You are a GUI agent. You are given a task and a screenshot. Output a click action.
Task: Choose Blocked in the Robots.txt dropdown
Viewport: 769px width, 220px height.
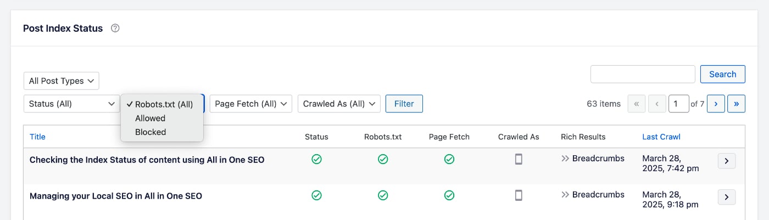click(x=162, y=132)
